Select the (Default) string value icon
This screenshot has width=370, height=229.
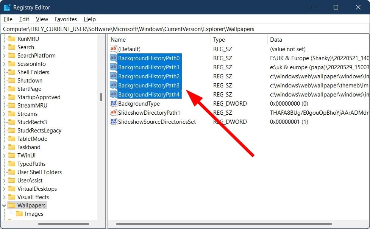114,49
